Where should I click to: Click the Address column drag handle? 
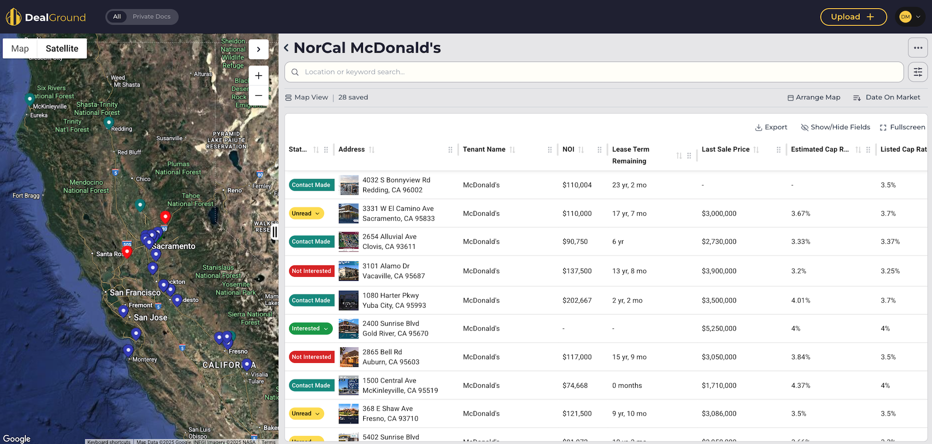tap(450, 150)
